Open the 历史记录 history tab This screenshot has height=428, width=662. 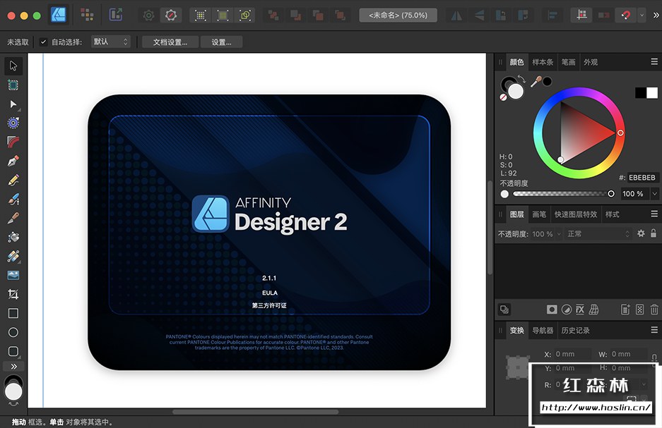pos(575,330)
